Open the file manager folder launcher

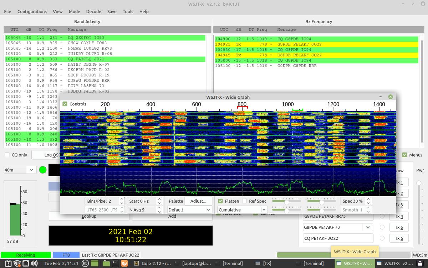[x=106, y=264]
